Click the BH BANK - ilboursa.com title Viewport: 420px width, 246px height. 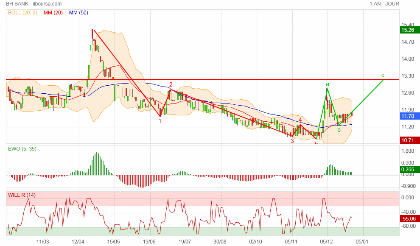[34, 4]
